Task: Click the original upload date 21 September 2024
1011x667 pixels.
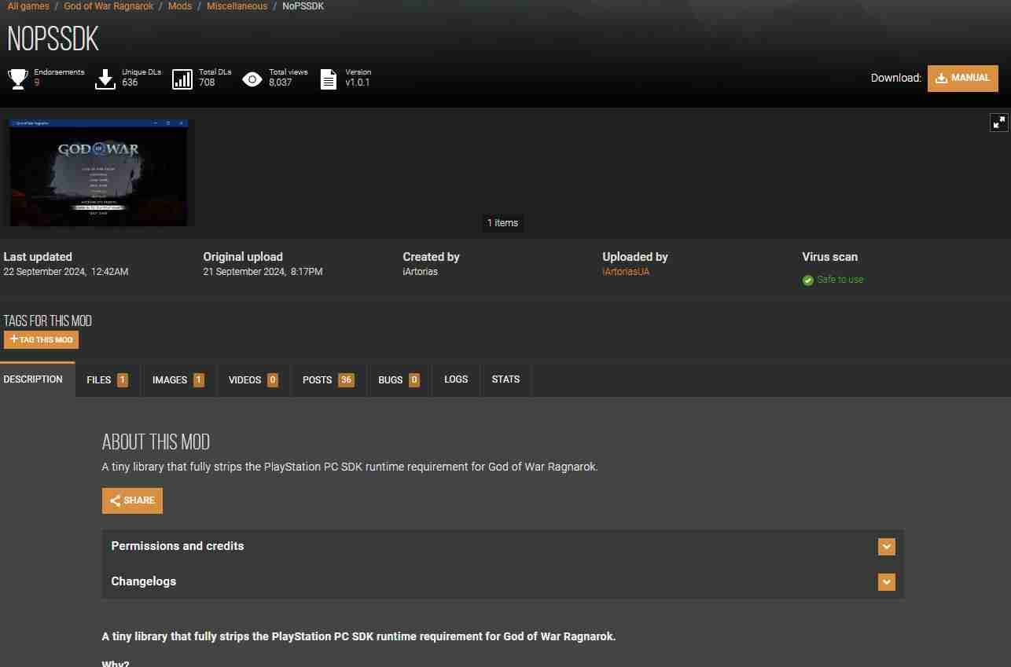Action: (x=263, y=272)
